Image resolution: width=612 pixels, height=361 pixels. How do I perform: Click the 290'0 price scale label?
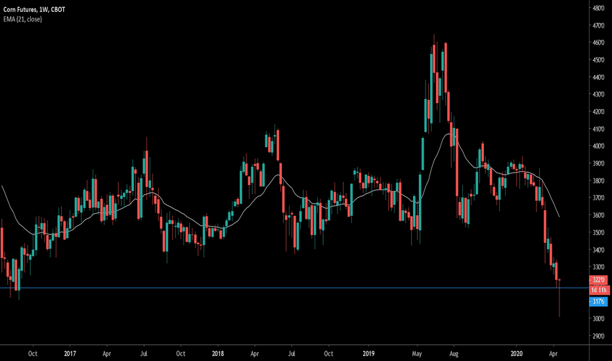coord(598,335)
